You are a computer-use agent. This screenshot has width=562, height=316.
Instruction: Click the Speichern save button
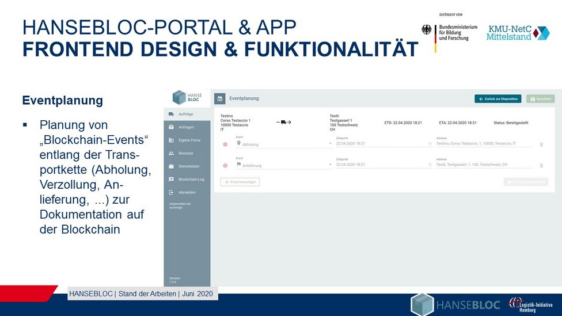coord(541,99)
